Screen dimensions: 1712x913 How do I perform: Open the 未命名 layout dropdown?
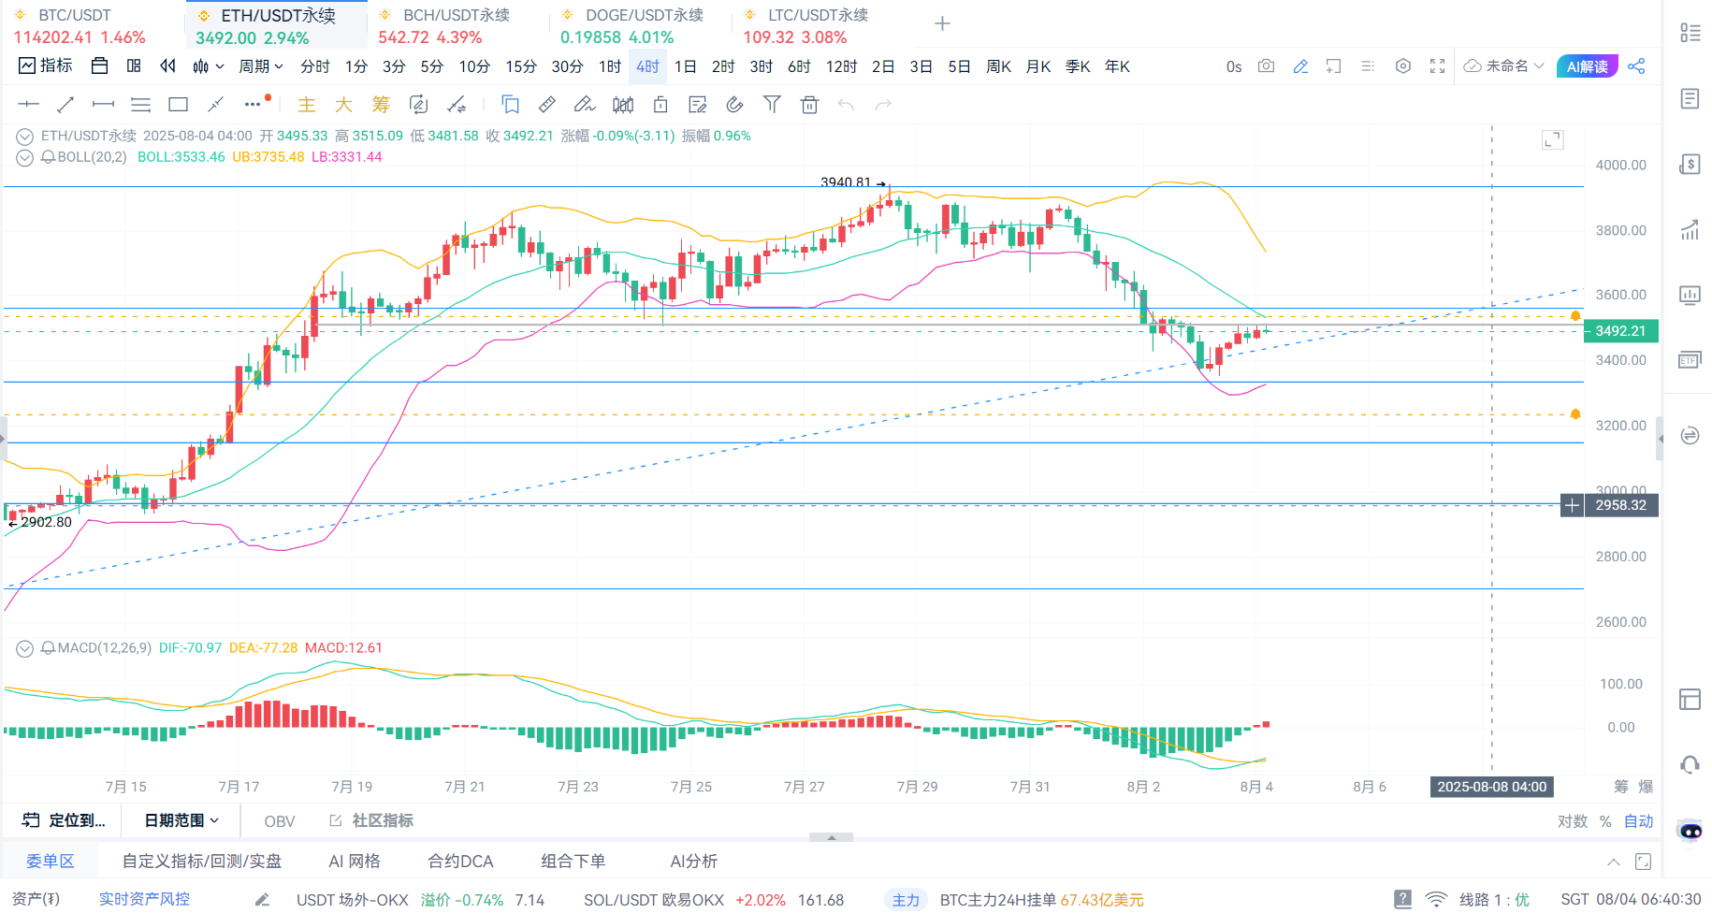pyautogui.click(x=1503, y=65)
